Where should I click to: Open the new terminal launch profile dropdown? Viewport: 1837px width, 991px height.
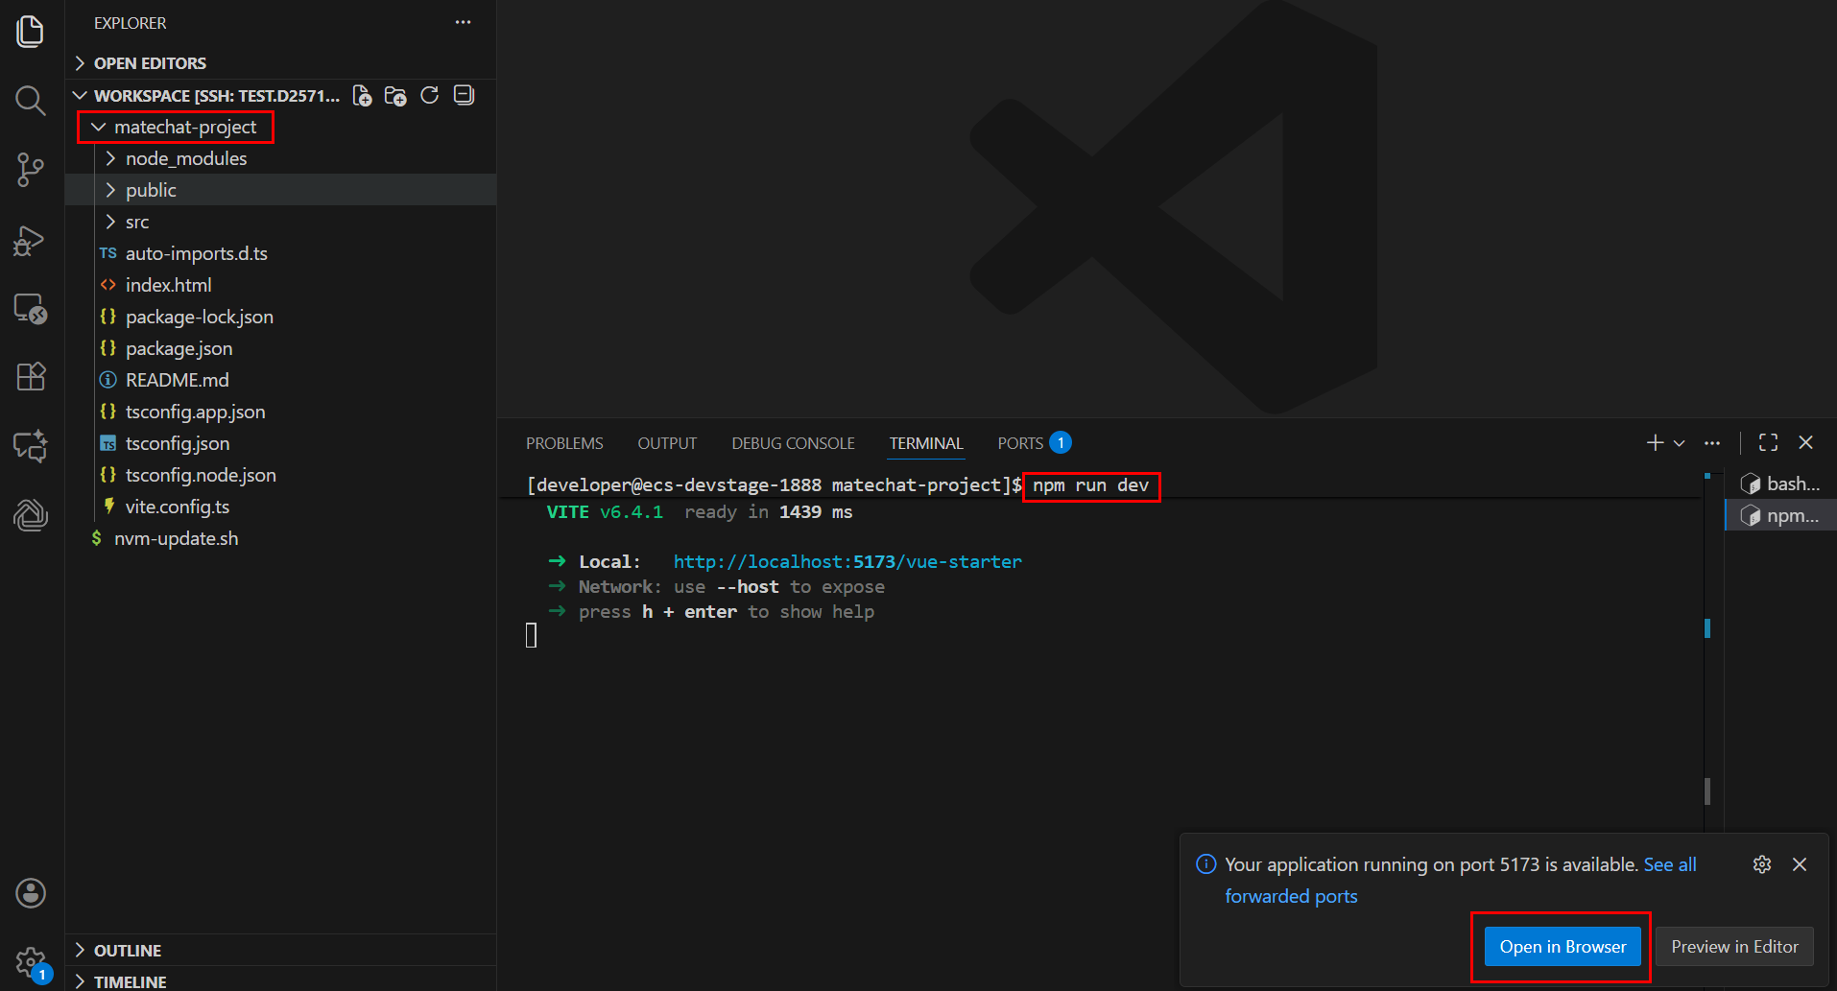[1680, 443]
